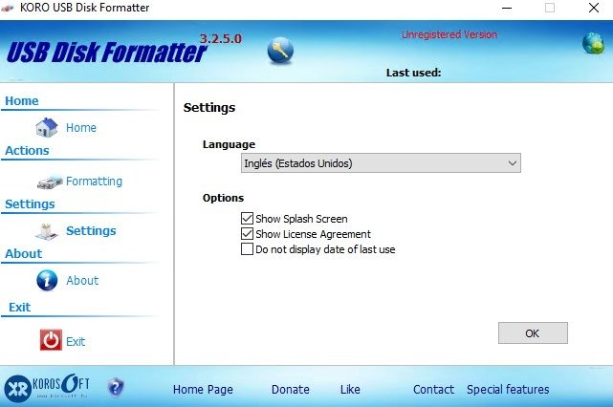Uncheck Show License Agreement checkbox
Screen dimensions: 613x407
[x=247, y=234]
